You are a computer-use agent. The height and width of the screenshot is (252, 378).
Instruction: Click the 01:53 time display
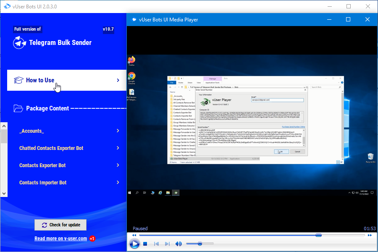pos(370,228)
